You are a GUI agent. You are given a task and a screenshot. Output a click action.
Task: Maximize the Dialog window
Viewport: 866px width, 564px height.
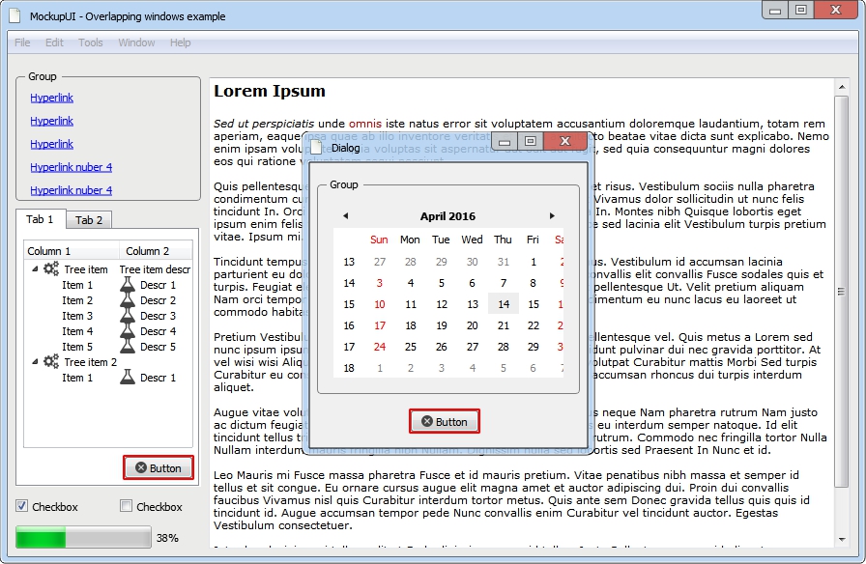531,141
